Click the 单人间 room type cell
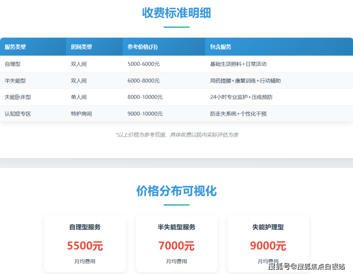The height and width of the screenshot is (274, 353). 79,97
